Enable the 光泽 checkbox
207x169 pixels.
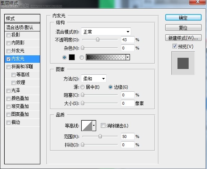[x=8, y=91]
